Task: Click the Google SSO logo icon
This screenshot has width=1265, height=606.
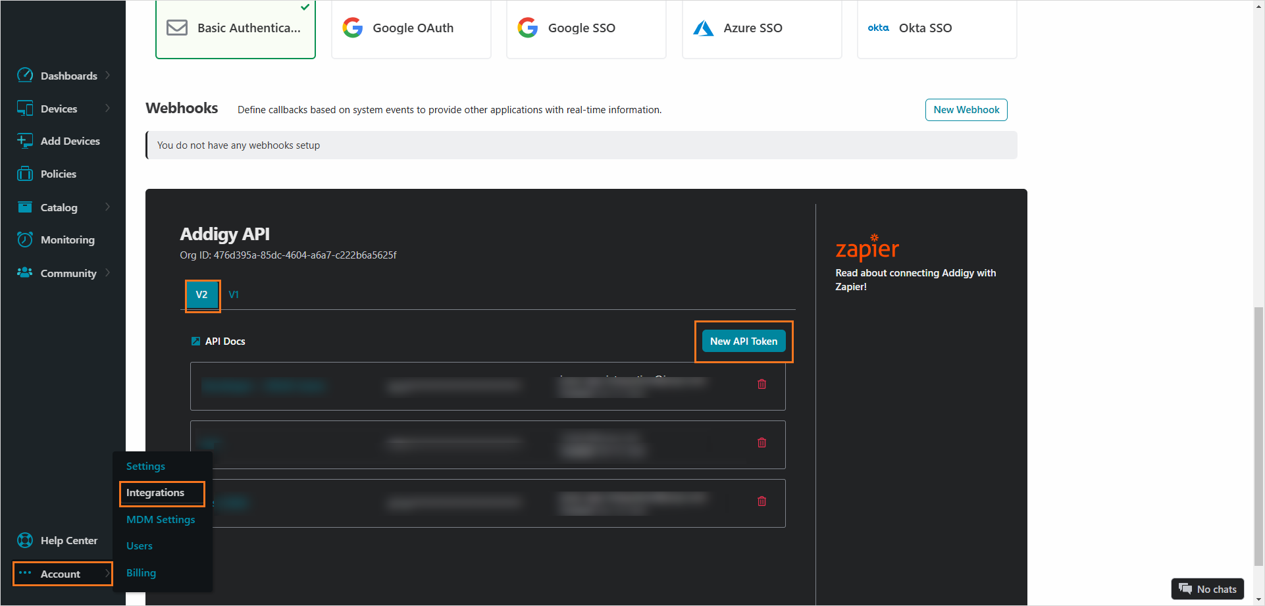Action: tap(528, 28)
